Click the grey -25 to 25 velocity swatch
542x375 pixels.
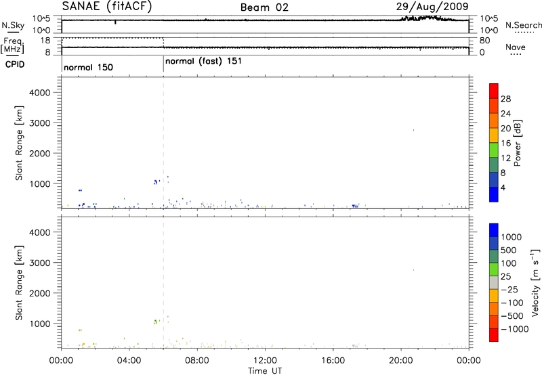494,283
